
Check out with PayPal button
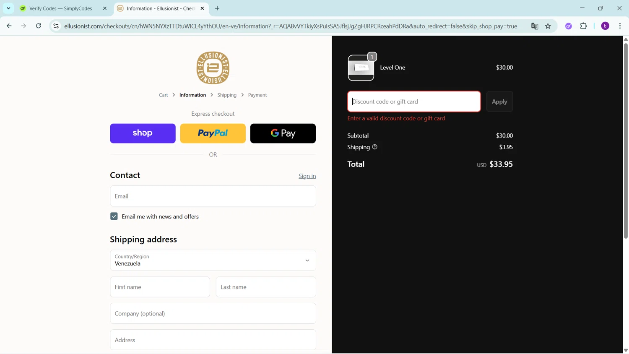tap(213, 133)
